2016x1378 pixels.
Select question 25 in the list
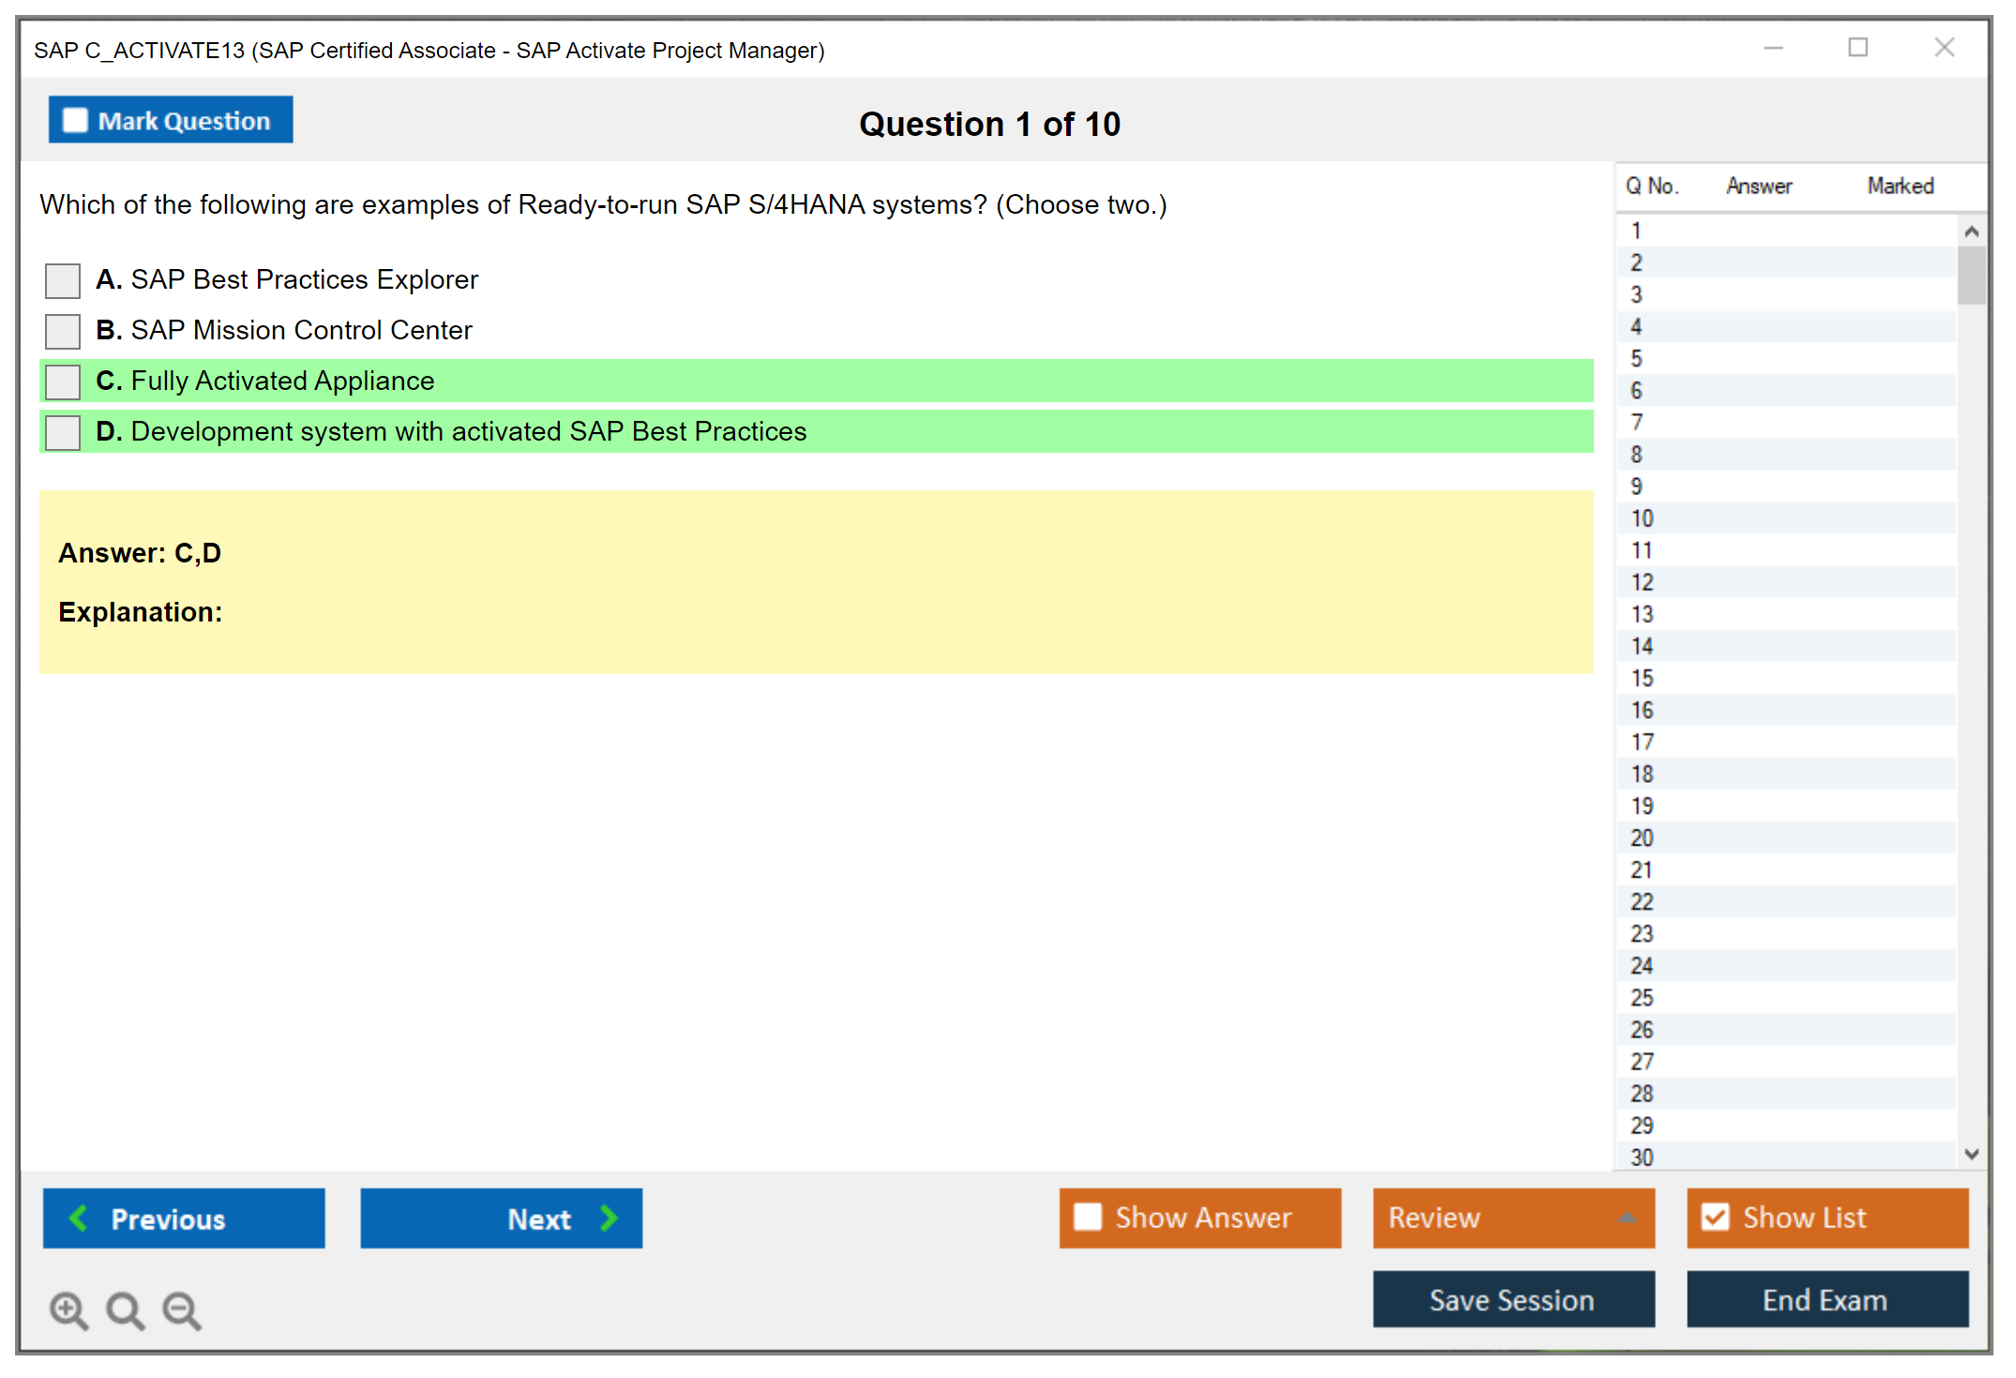point(1643,997)
